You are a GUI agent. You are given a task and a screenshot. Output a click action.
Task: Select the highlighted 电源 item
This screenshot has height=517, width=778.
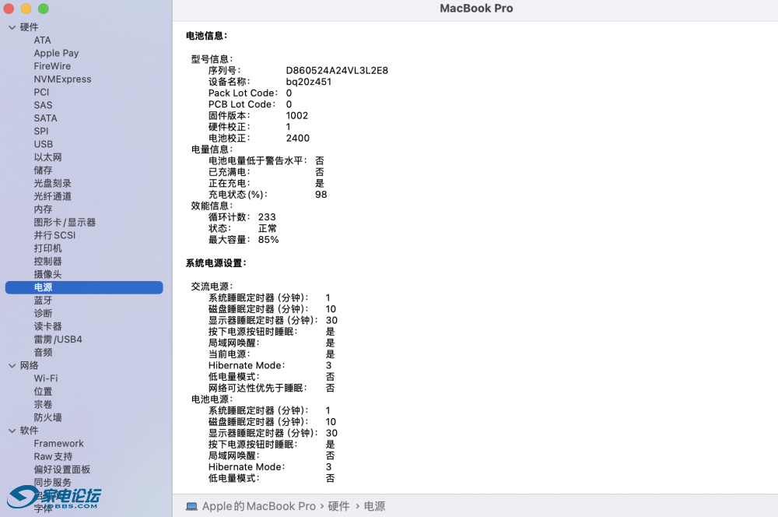point(84,287)
